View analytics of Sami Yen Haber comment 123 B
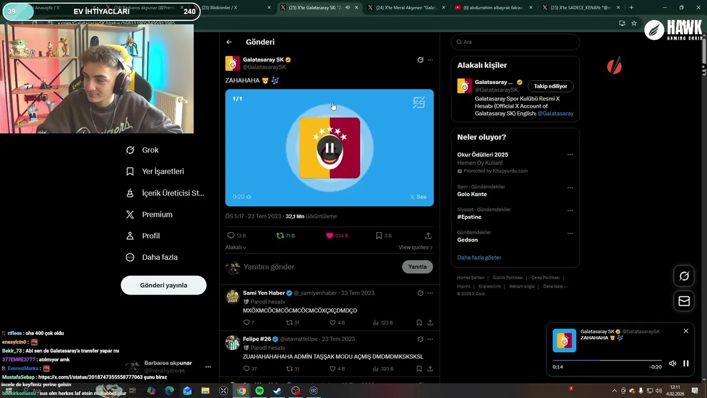Screen dimensions: 707x398 pos(383,323)
